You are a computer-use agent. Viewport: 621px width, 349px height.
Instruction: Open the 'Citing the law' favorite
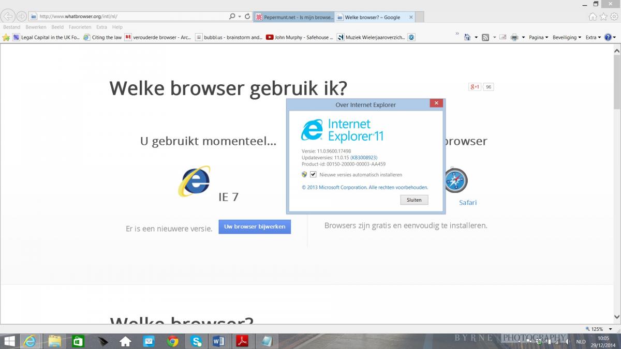102,37
